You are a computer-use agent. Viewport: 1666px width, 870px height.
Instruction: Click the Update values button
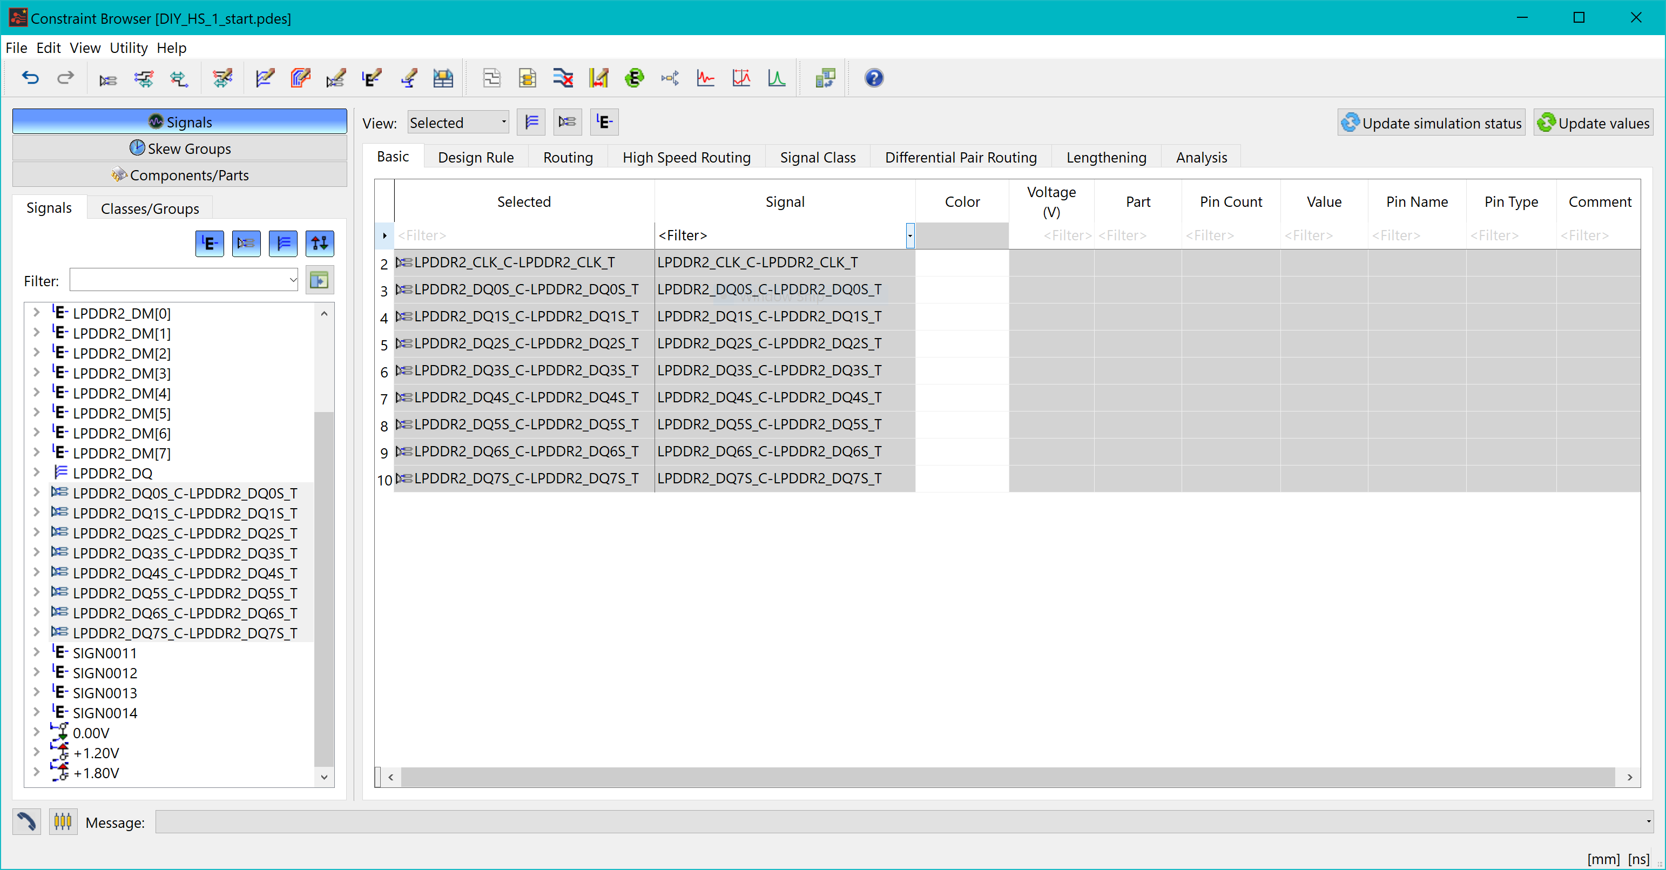tap(1594, 123)
